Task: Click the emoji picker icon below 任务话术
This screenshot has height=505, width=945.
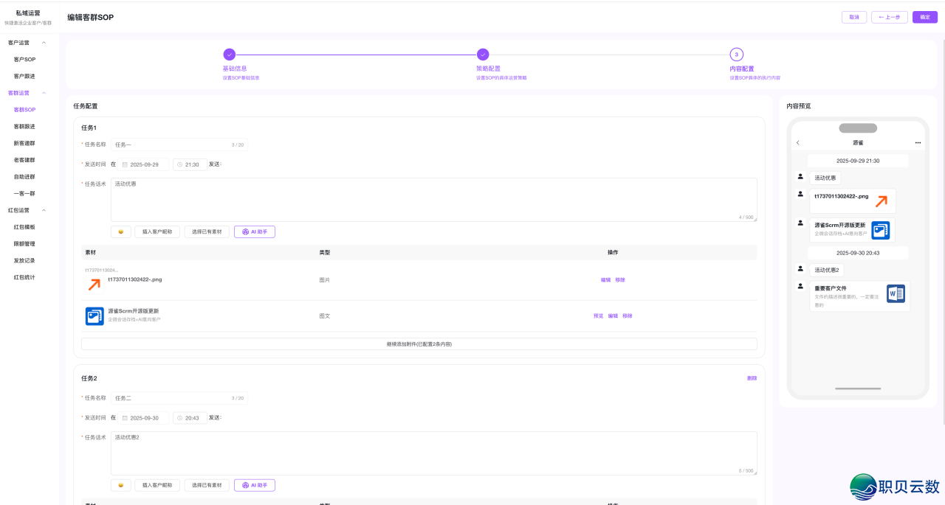Action: (120, 231)
